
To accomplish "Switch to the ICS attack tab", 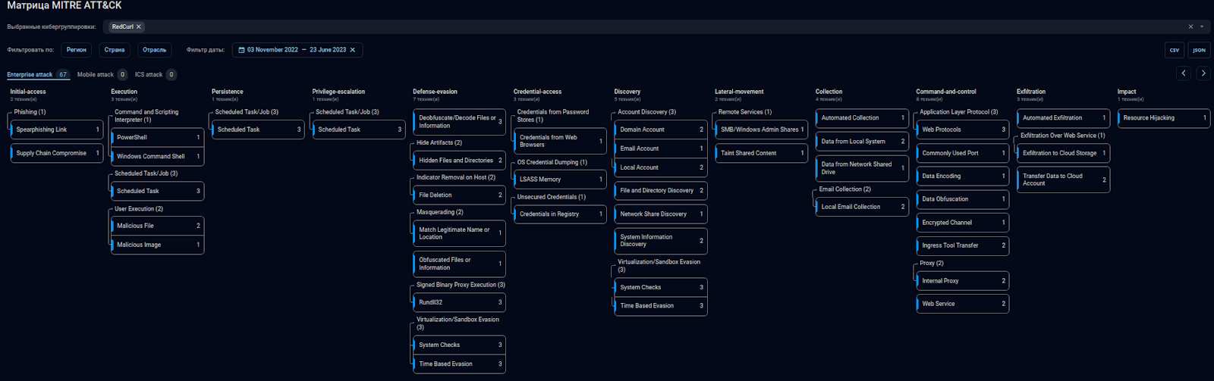I will (x=149, y=74).
